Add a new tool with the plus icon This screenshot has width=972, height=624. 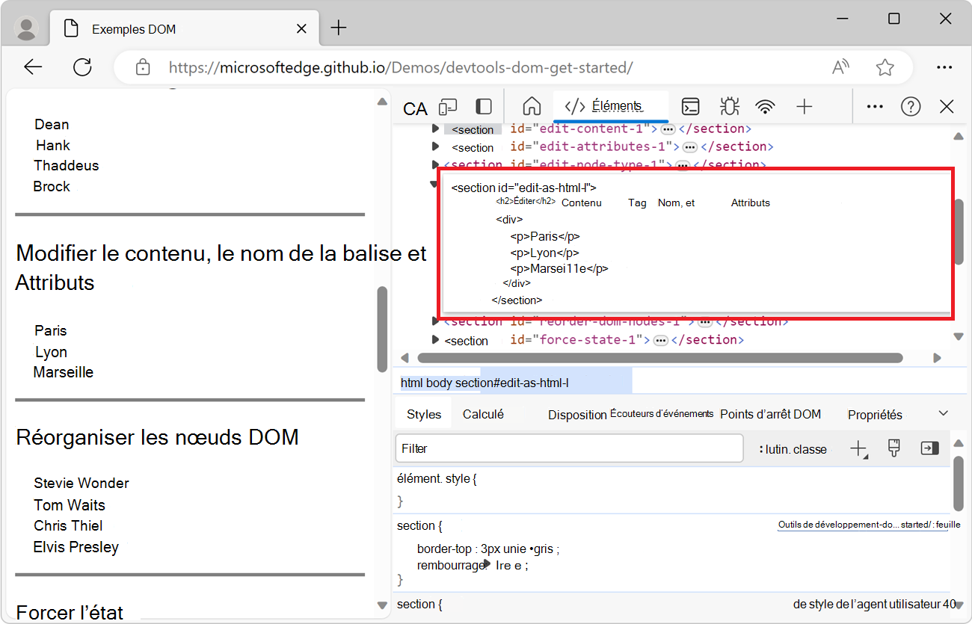pyautogui.click(x=804, y=107)
